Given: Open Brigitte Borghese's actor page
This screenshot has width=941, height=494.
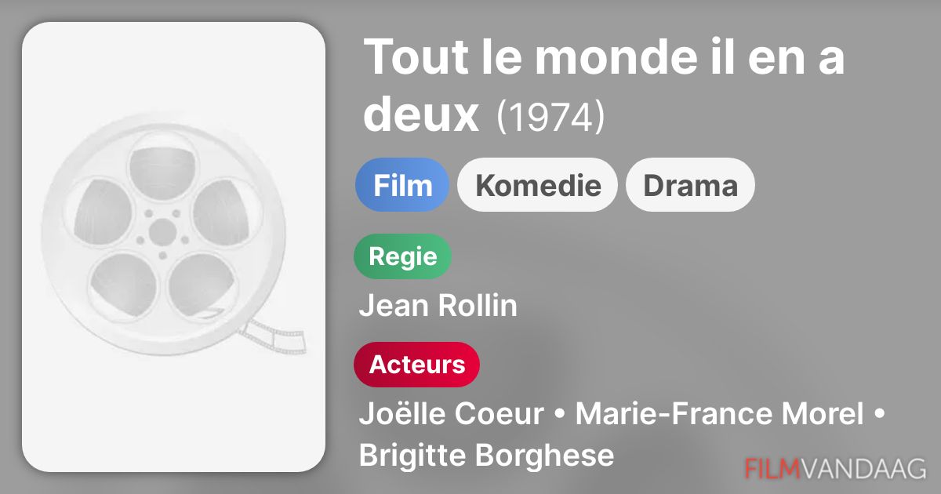Looking at the screenshot, I should (x=486, y=455).
